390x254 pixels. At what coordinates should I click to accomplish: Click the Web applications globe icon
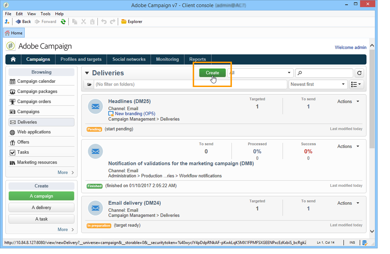12,132
